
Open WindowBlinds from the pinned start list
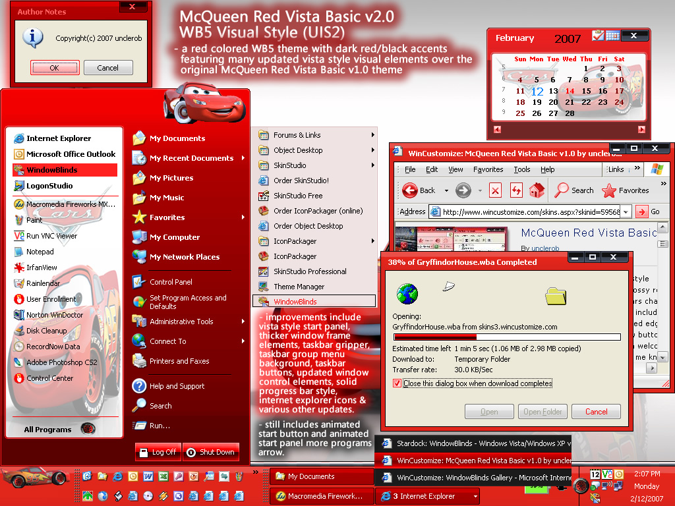pyautogui.click(x=65, y=170)
